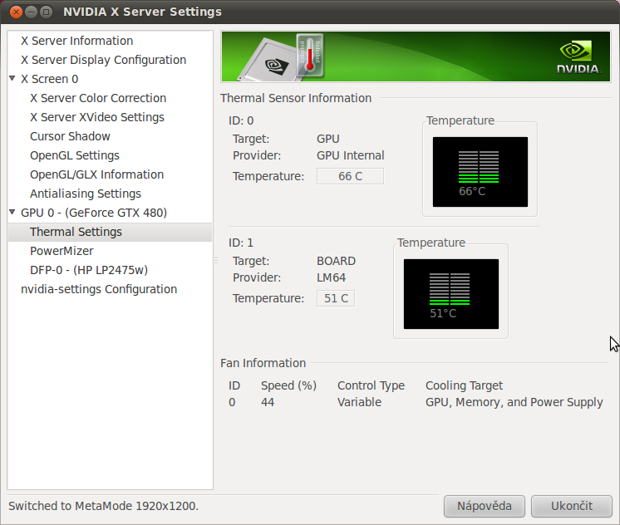Click the LM64 provider value
Image resolution: width=620 pixels, height=525 pixels.
(x=332, y=277)
